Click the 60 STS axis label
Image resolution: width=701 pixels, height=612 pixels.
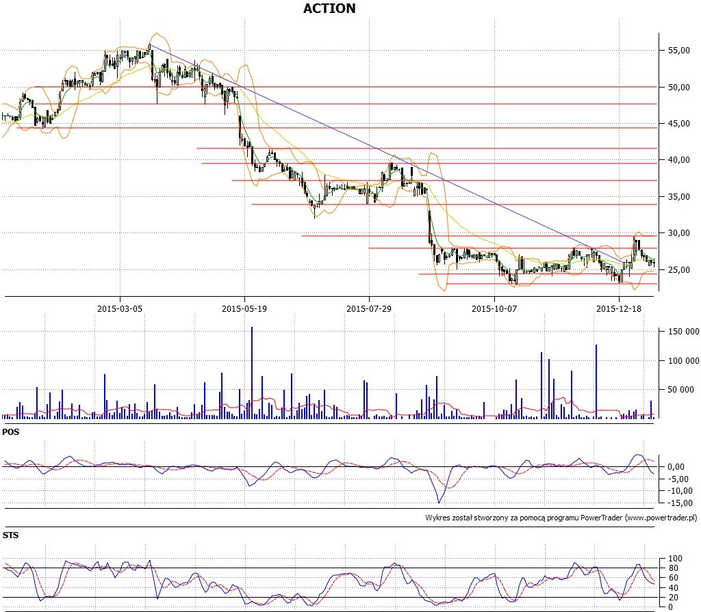[x=674, y=578]
